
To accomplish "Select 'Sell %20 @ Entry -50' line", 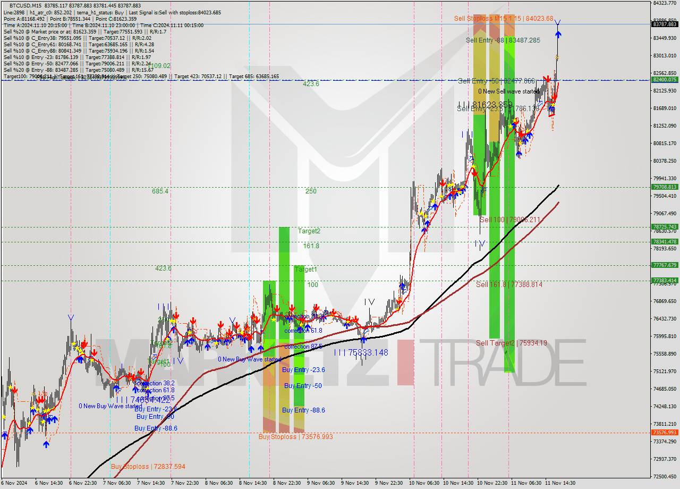I will click(78, 64).
